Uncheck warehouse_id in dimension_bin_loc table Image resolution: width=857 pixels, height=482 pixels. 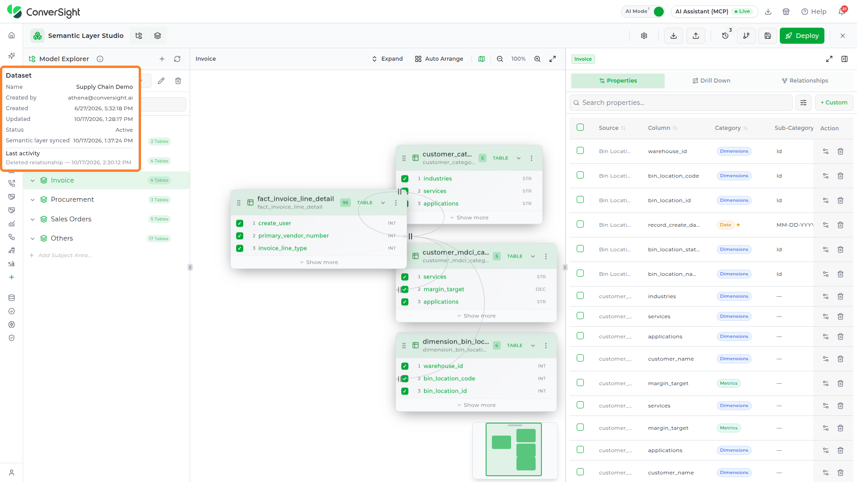click(x=405, y=366)
